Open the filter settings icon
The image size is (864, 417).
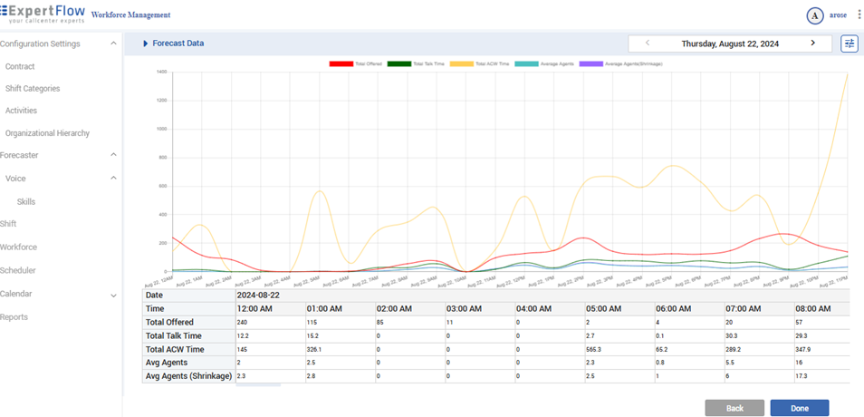point(849,44)
